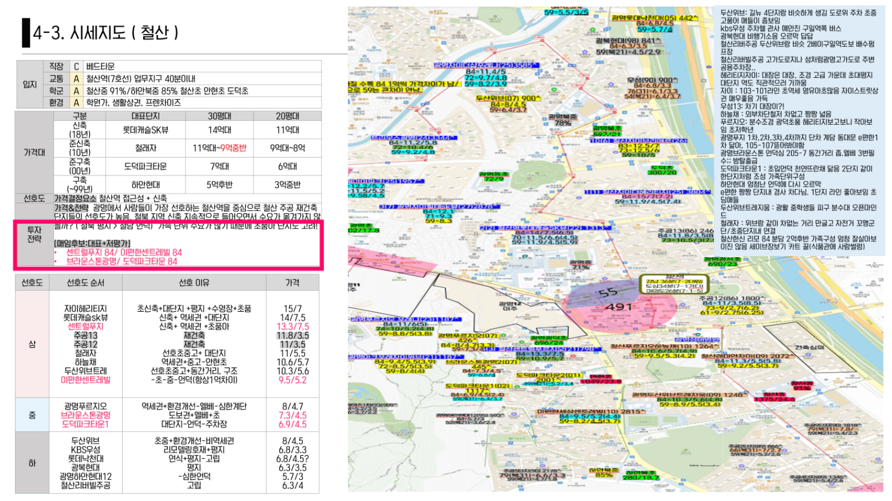Viewport: 892px width, 501px height.
Task: Click the slide title "4-3. 시세지도 ( 철산 )"
Action: pyautogui.click(x=106, y=32)
